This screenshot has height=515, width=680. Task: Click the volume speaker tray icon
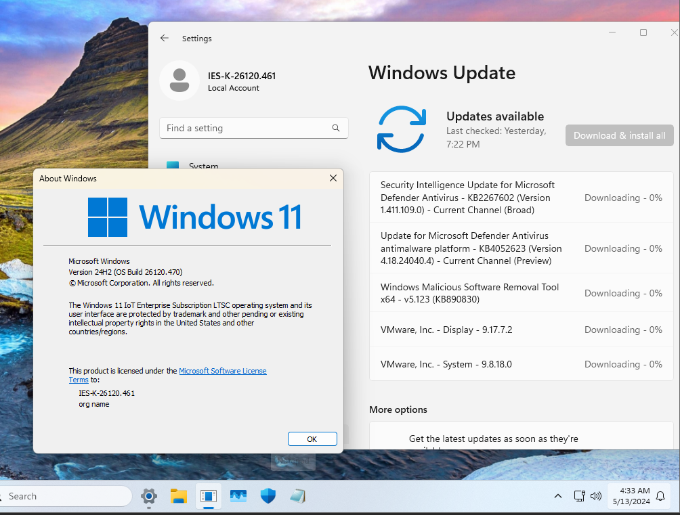tap(596, 496)
